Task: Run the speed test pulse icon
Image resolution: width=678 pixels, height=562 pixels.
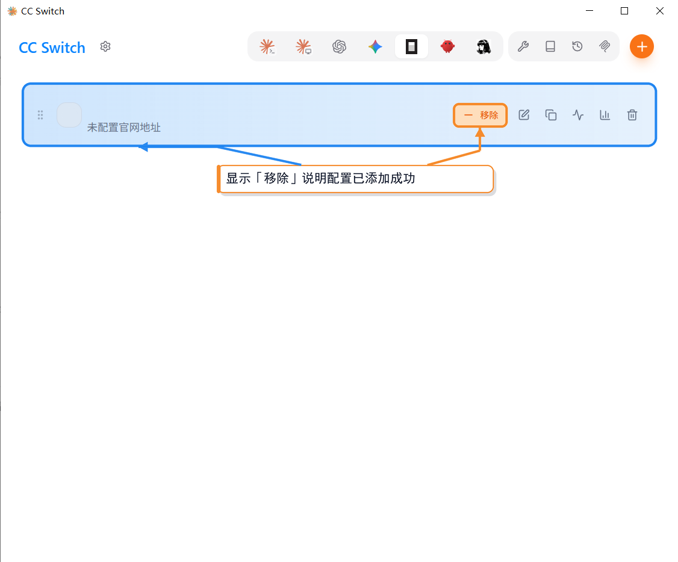Action: [578, 115]
